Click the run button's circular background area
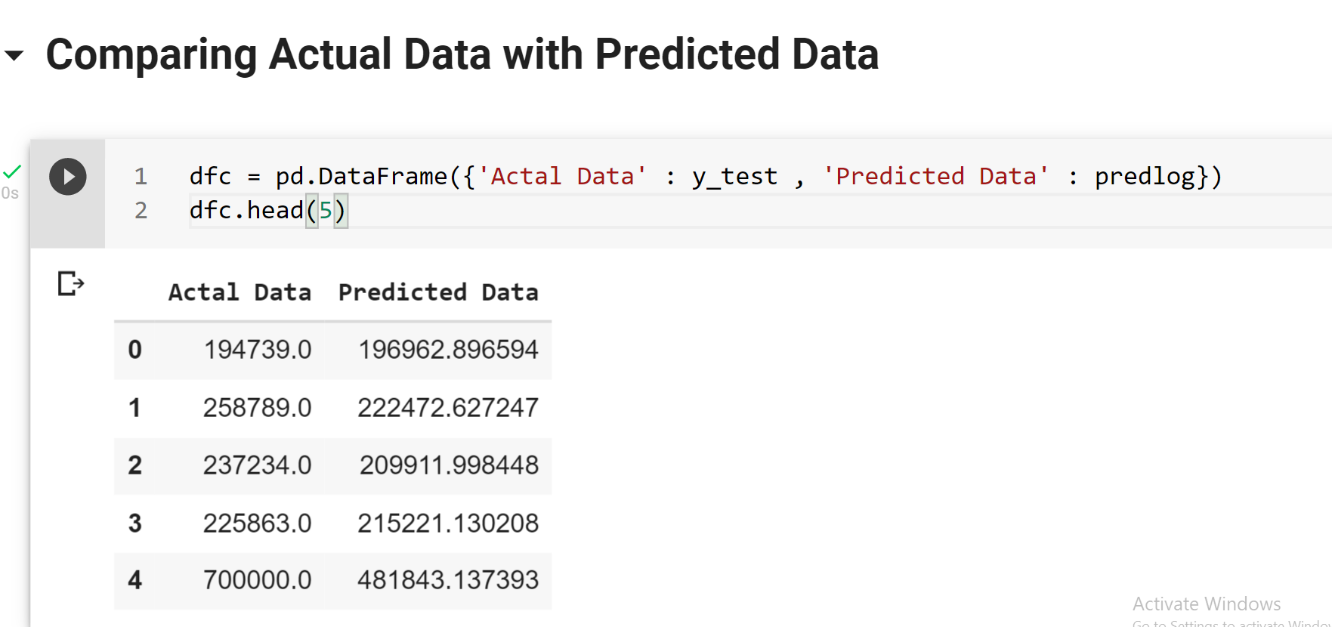The width and height of the screenshot is (1332, 627). pos(68,176)
